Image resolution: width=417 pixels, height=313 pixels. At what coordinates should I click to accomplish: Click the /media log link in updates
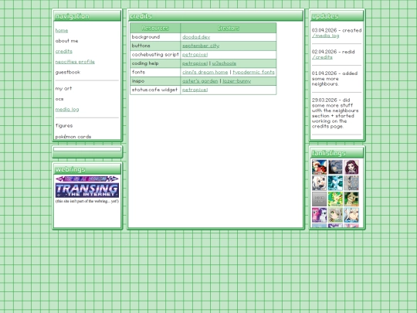tap(326, 36)
